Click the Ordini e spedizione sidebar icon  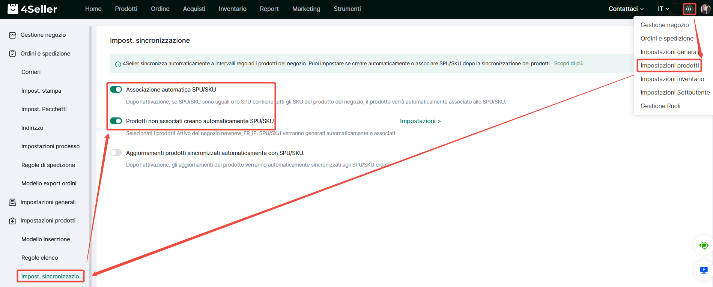12,54
